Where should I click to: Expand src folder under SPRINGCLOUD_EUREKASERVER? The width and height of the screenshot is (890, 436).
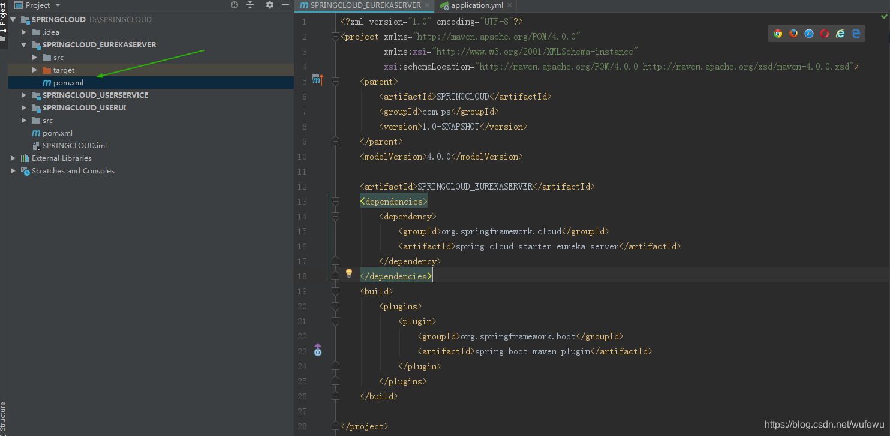35,58
